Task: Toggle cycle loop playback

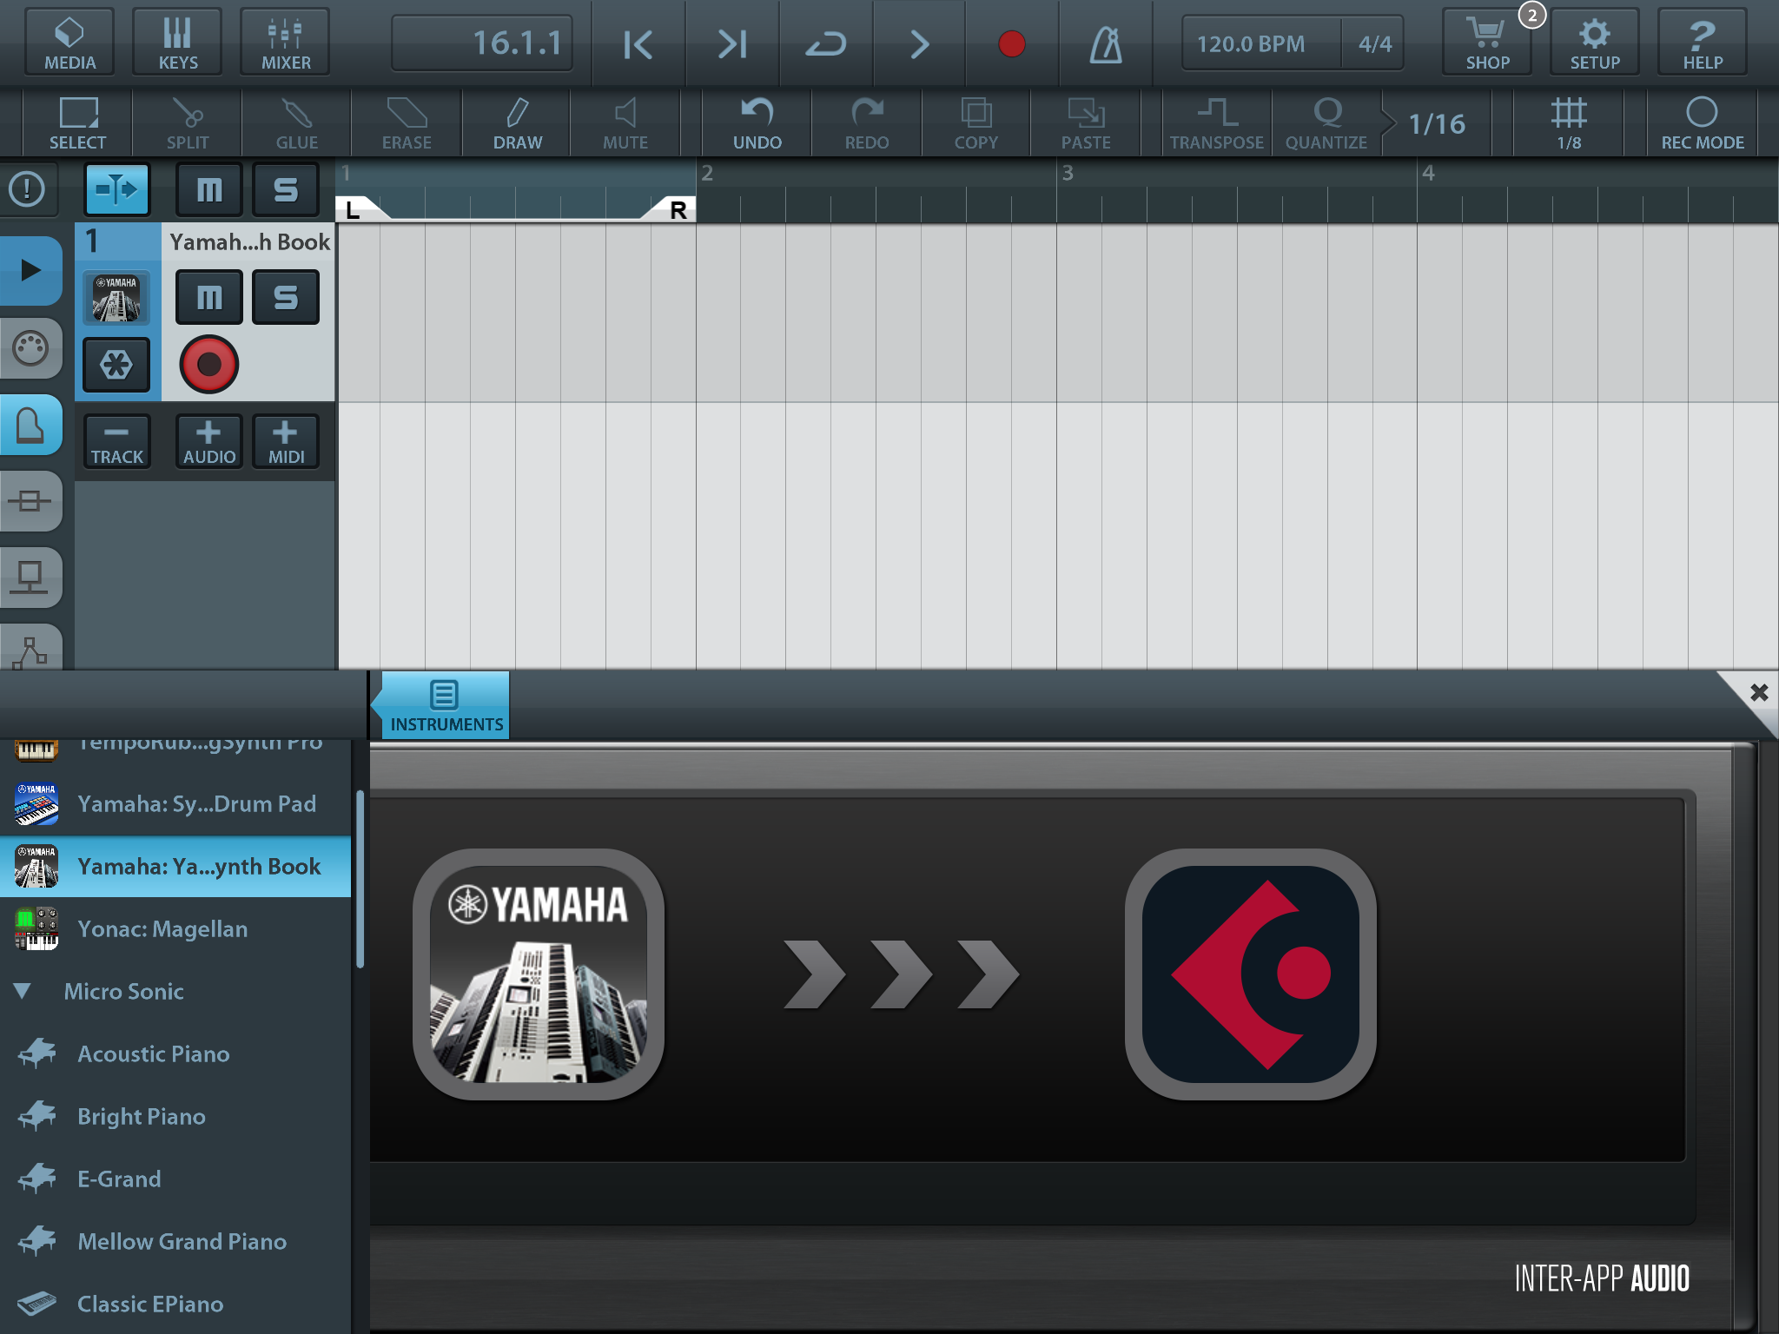Action: [x=826, y=43]
